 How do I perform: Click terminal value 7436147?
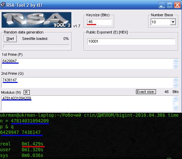click(31, 132)
